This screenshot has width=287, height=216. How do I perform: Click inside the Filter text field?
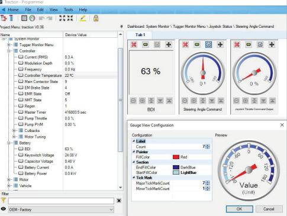[x=61, y=201]
